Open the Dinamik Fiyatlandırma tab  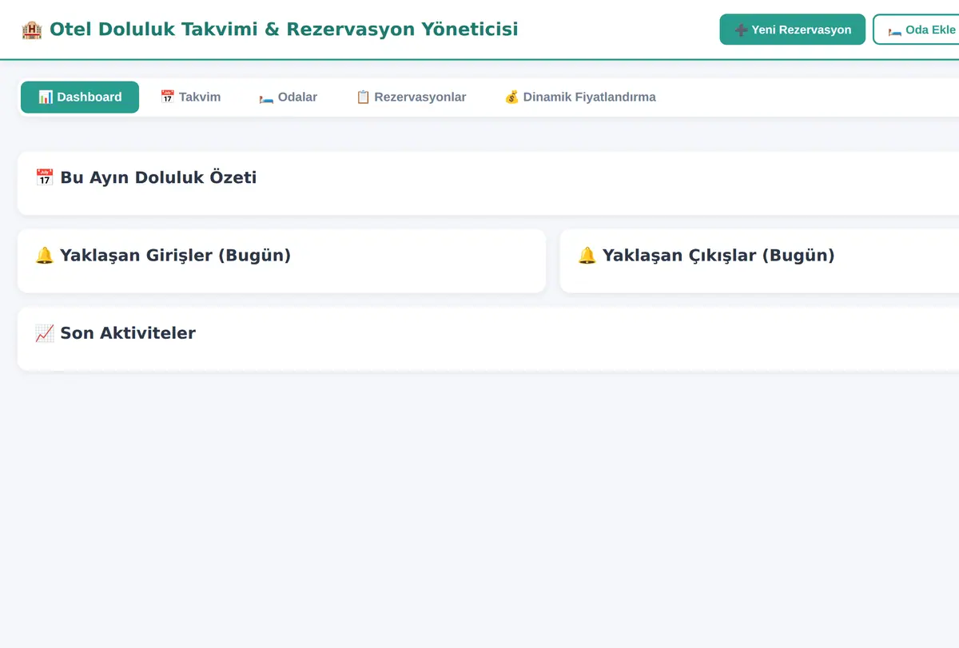tap(580, 97)
